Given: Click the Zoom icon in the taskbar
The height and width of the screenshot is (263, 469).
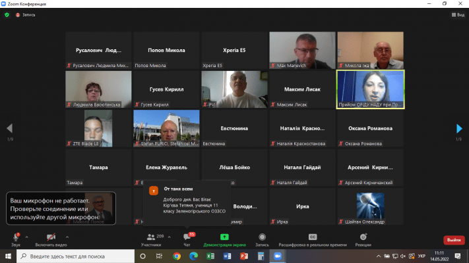Looking at the screenshot, I should point(278,256).
